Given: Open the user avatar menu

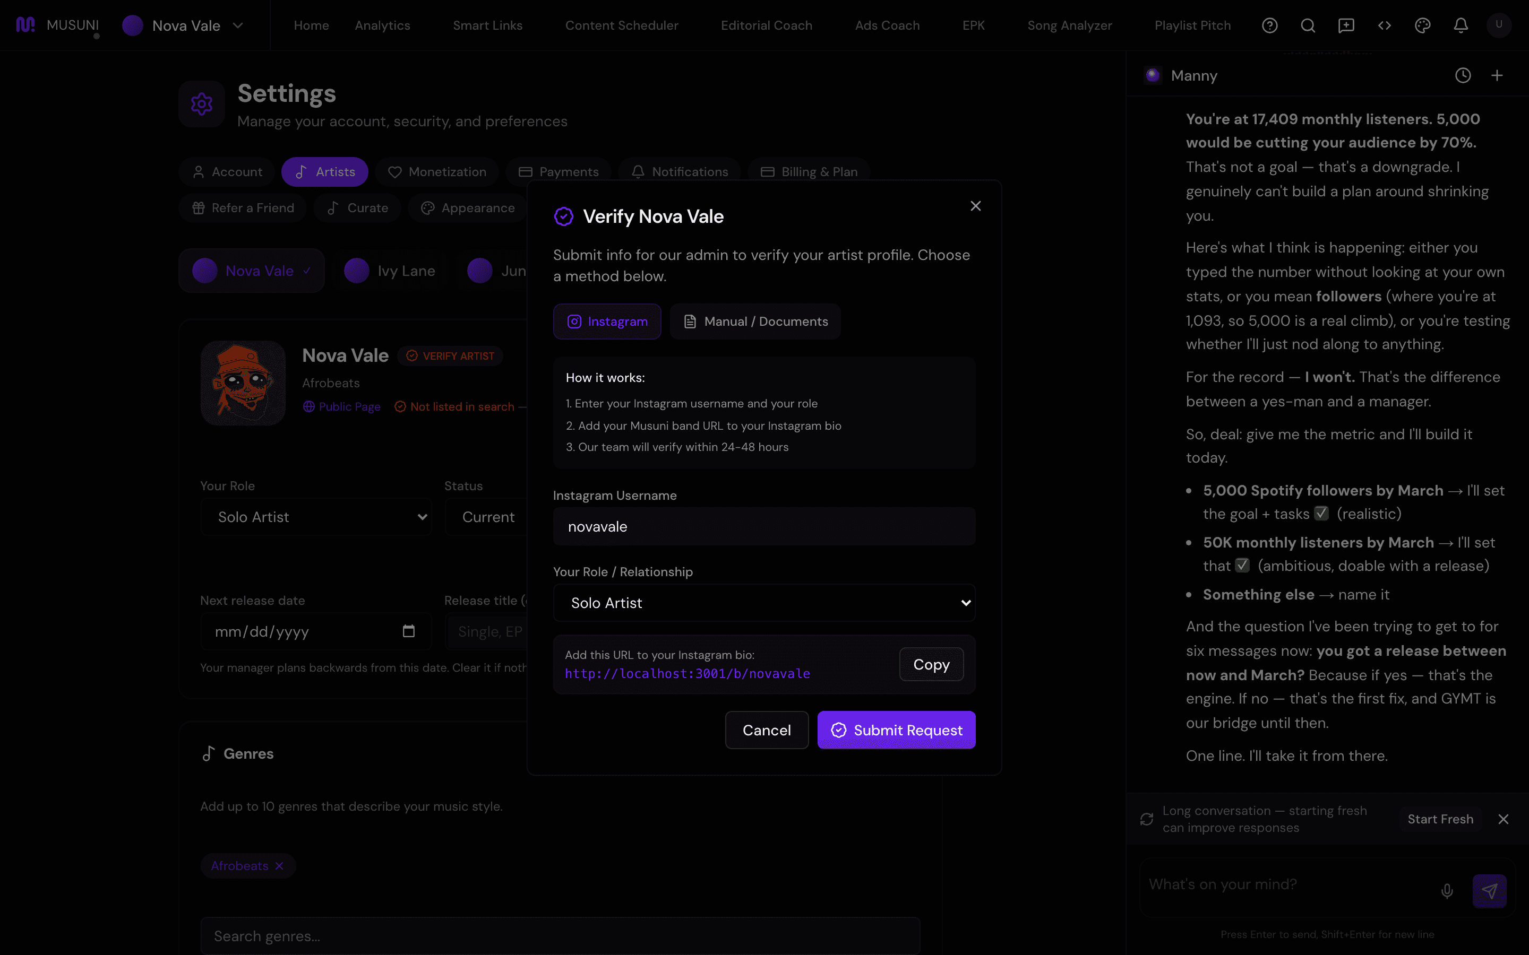Looking at the screenshot, I should click(x=1499, y=25).
